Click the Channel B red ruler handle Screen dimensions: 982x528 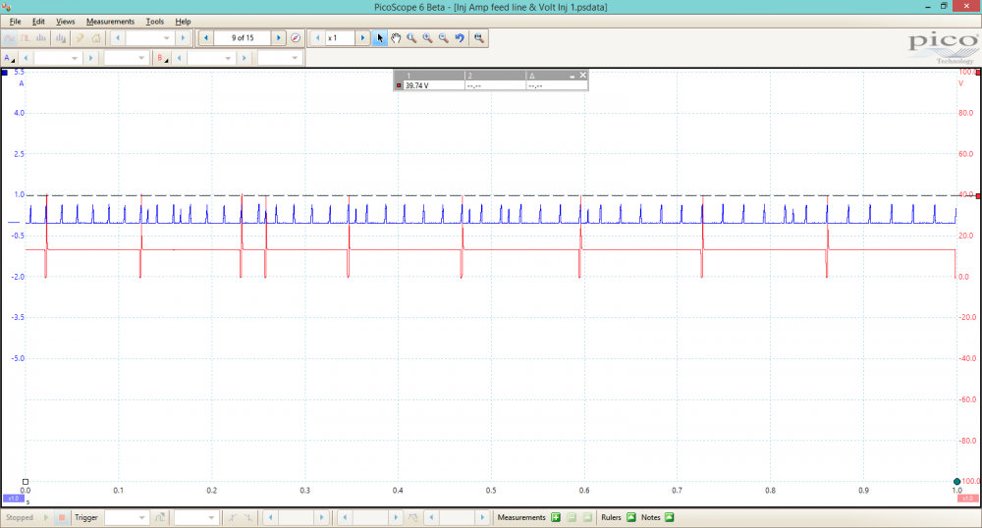click(x=978, y=196)
